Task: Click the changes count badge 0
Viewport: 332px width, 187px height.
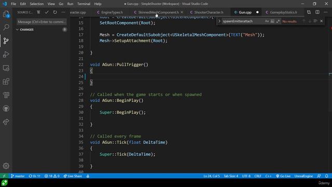Action: (x=64, y=30)
